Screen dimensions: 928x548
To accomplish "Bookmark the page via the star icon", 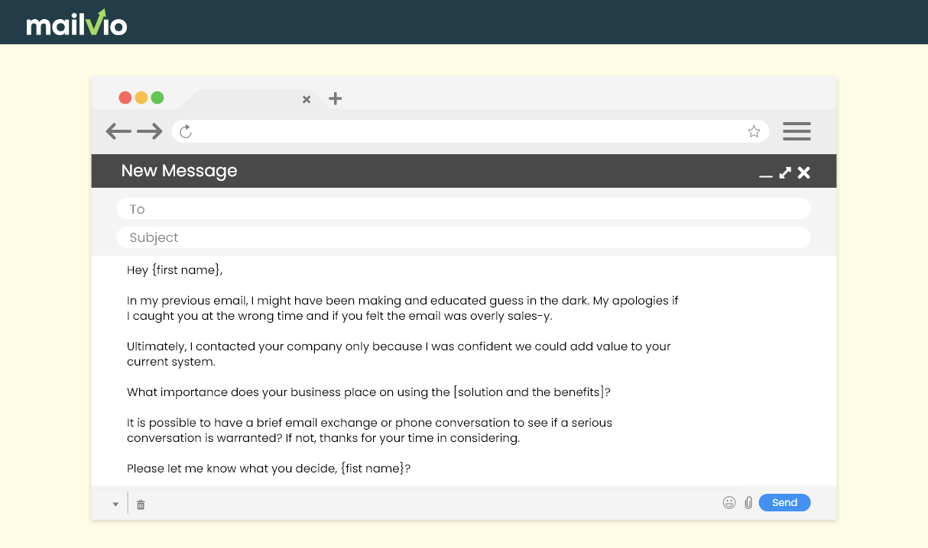I will tap(754, 131).
